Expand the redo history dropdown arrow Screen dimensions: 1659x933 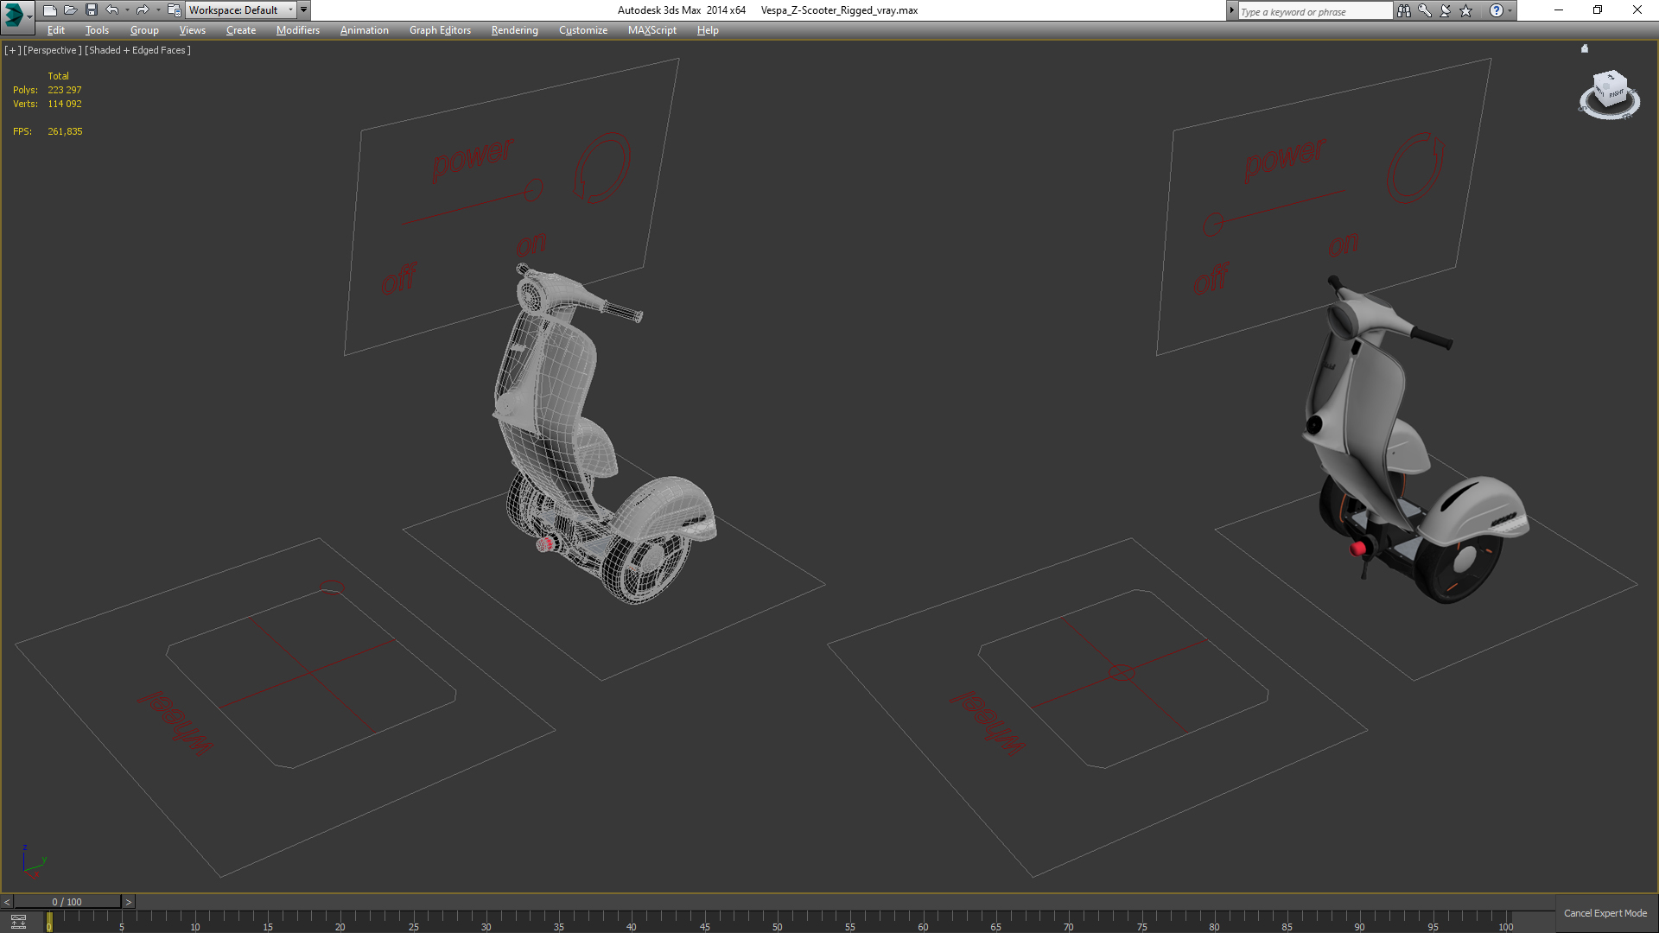coord(157,10)
